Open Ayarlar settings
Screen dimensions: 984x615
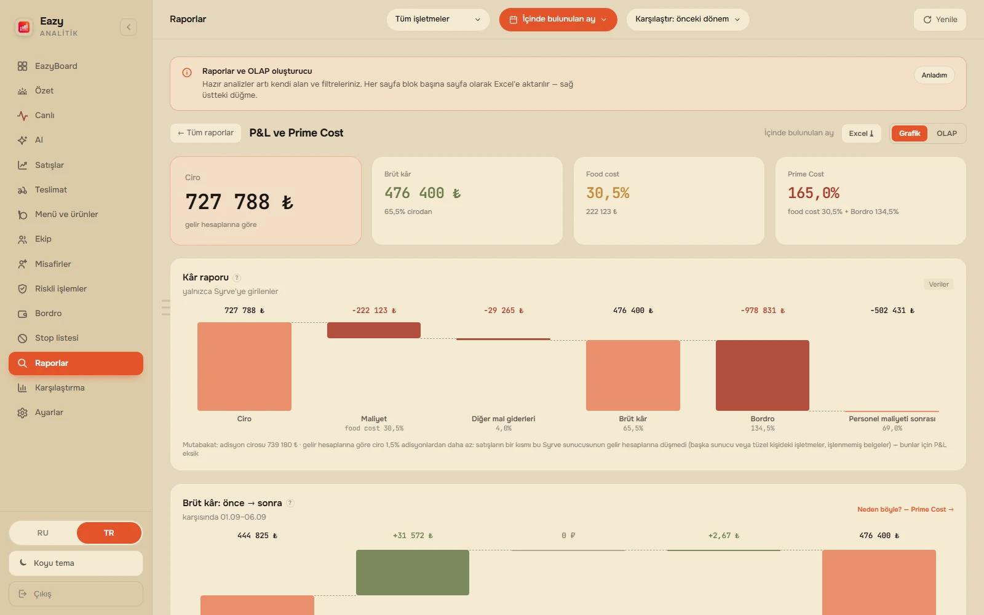coord(76,413)
